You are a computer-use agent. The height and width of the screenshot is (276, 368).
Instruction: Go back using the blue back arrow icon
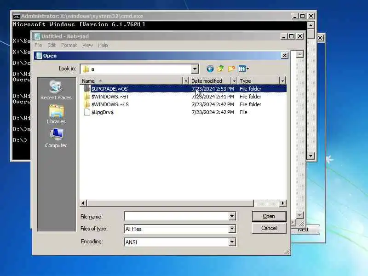(210, 69)
